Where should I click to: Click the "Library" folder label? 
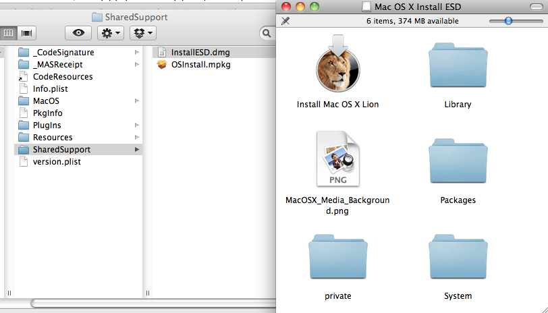click(458, 104)
